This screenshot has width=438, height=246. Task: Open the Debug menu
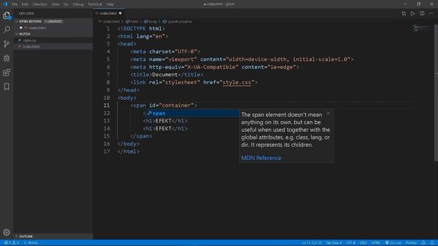coord(78,4)
